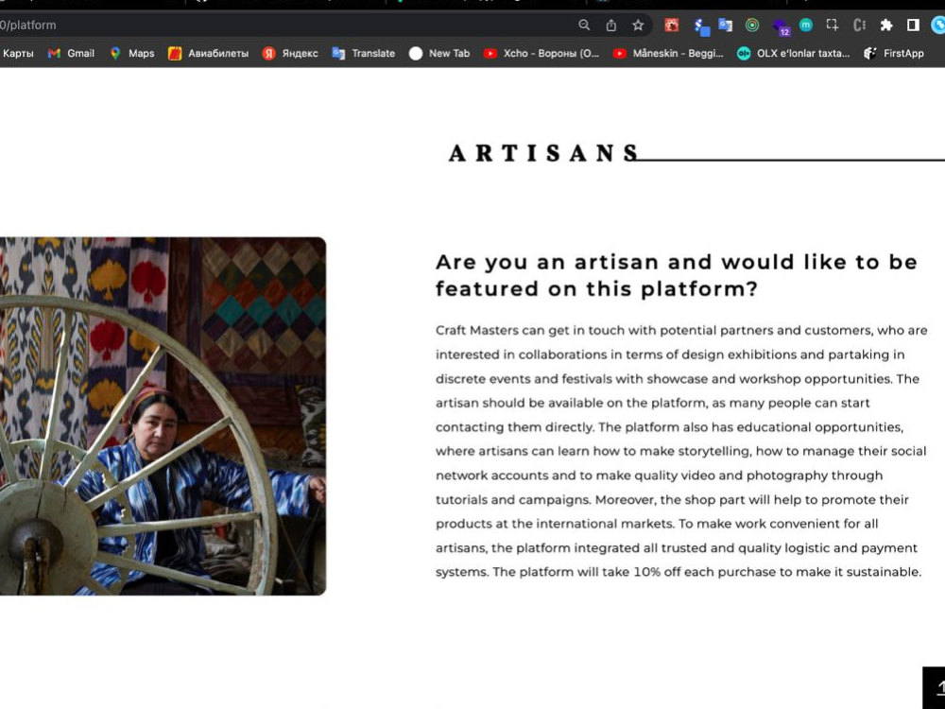The image size is (945, 709).
Task: Click the share page icon
Action: pyautogui.click(x=611, y=25)
